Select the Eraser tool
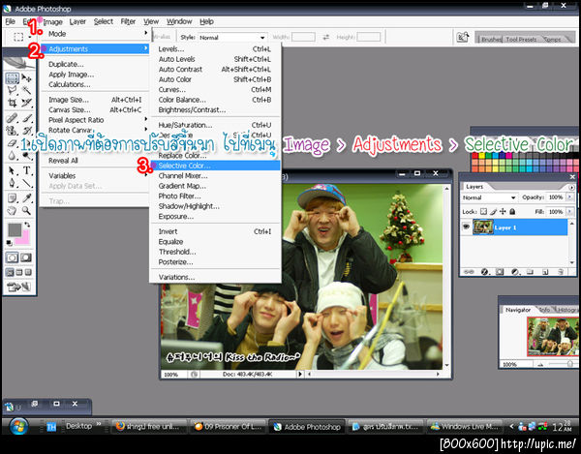The height and width of the screenshot is (454, 581). (x=12, y=143)
